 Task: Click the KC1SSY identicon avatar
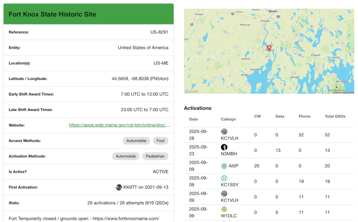click(x=224, y=178)
